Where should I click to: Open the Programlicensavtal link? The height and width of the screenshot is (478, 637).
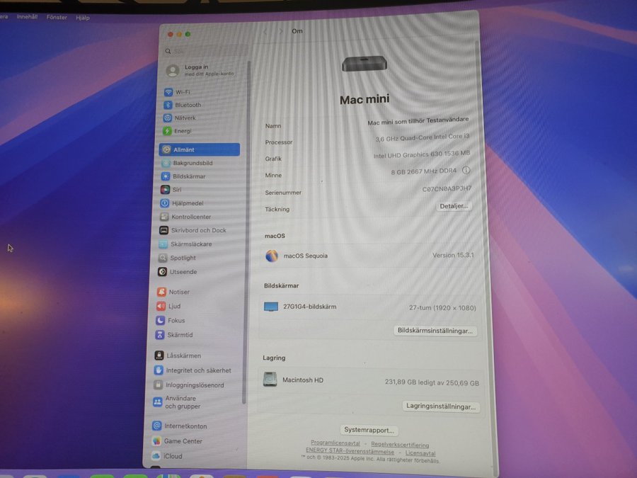[335, 443]
